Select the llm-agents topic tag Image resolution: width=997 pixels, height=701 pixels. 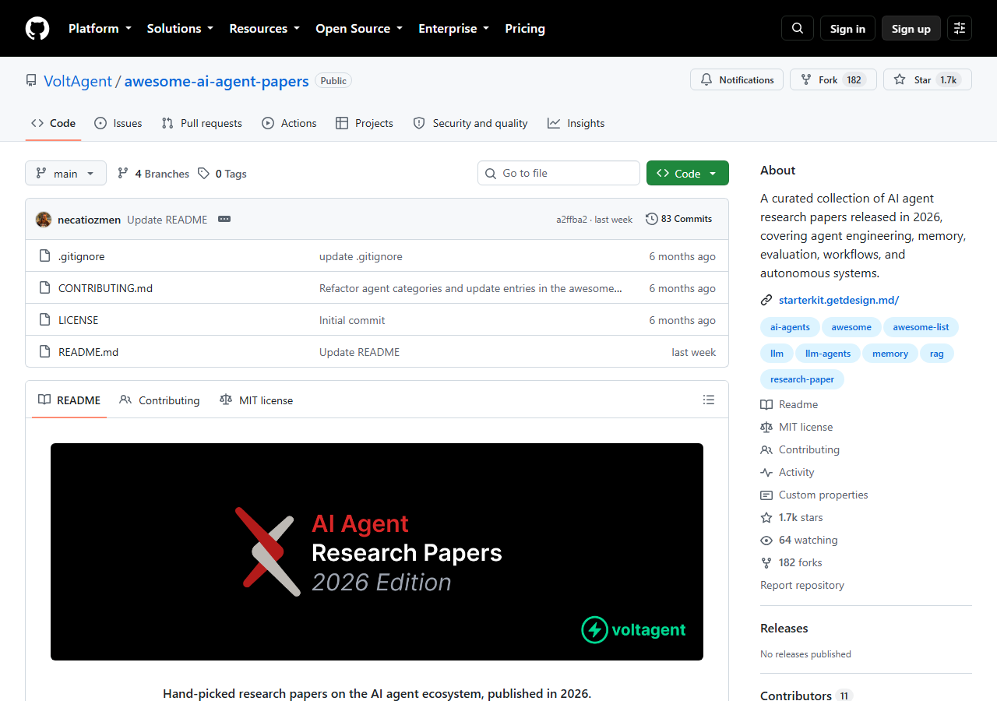[x=828, y=354]
